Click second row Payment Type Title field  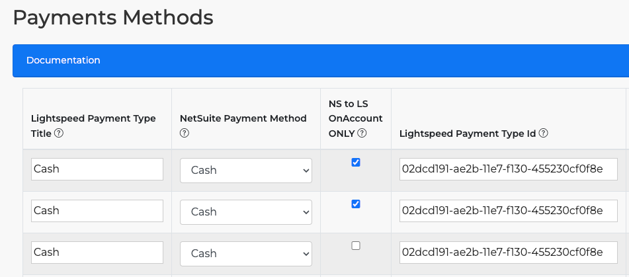point(97,211)
